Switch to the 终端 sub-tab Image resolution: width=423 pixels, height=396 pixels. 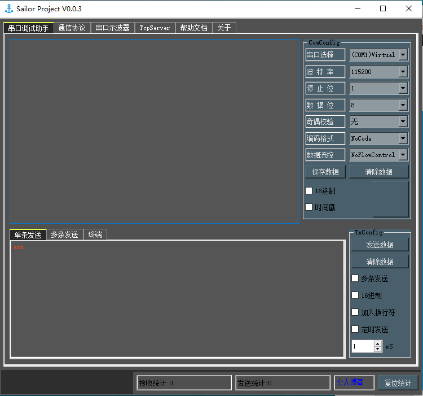coord(95,234)
